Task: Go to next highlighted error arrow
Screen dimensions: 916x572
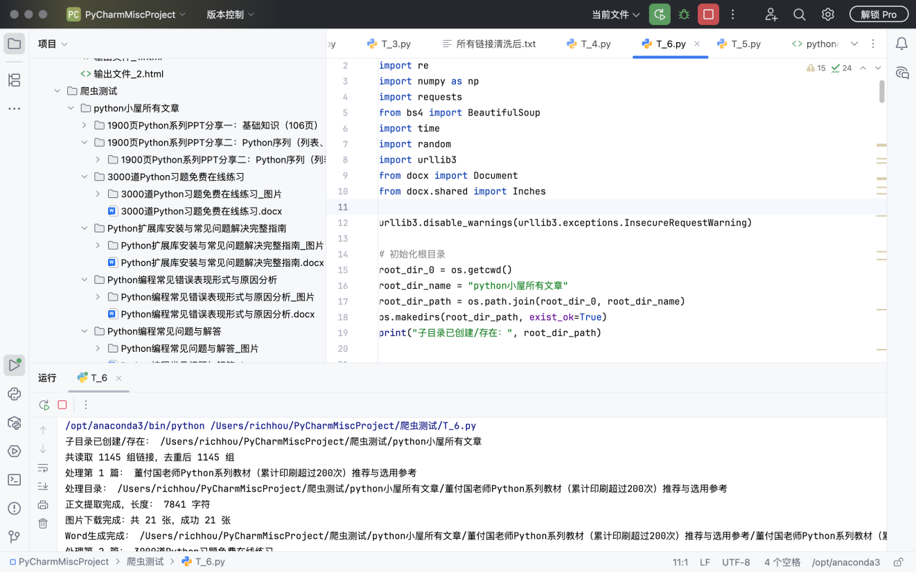Action: pos(878,68)
